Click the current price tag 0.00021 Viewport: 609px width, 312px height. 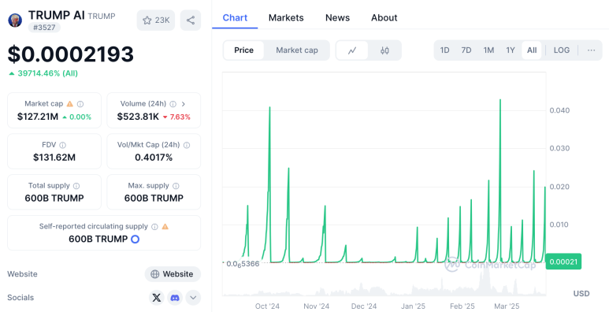coord(563,262)
